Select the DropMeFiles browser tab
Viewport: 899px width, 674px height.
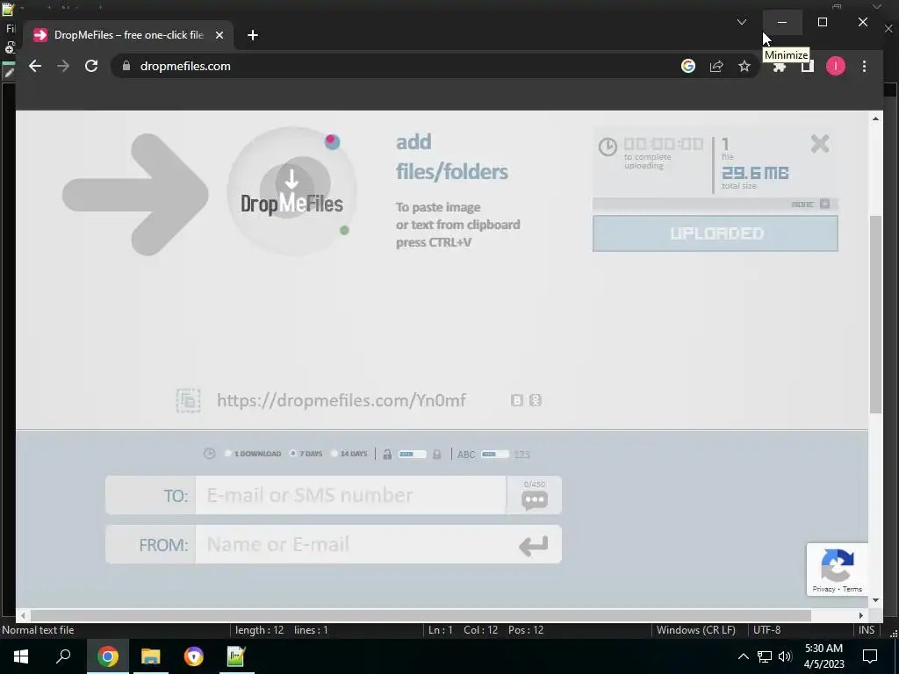[127, 35]
